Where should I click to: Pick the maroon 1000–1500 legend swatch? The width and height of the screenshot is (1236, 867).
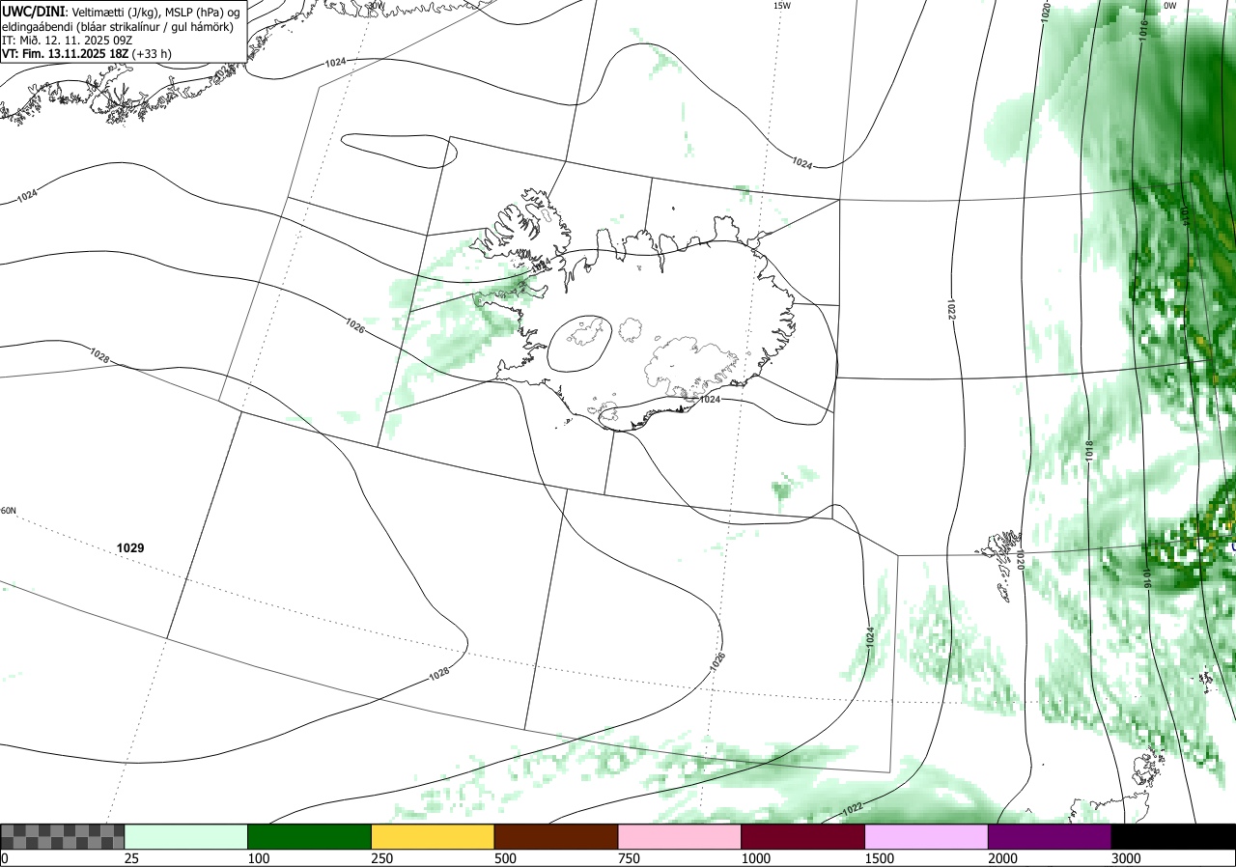803,836
